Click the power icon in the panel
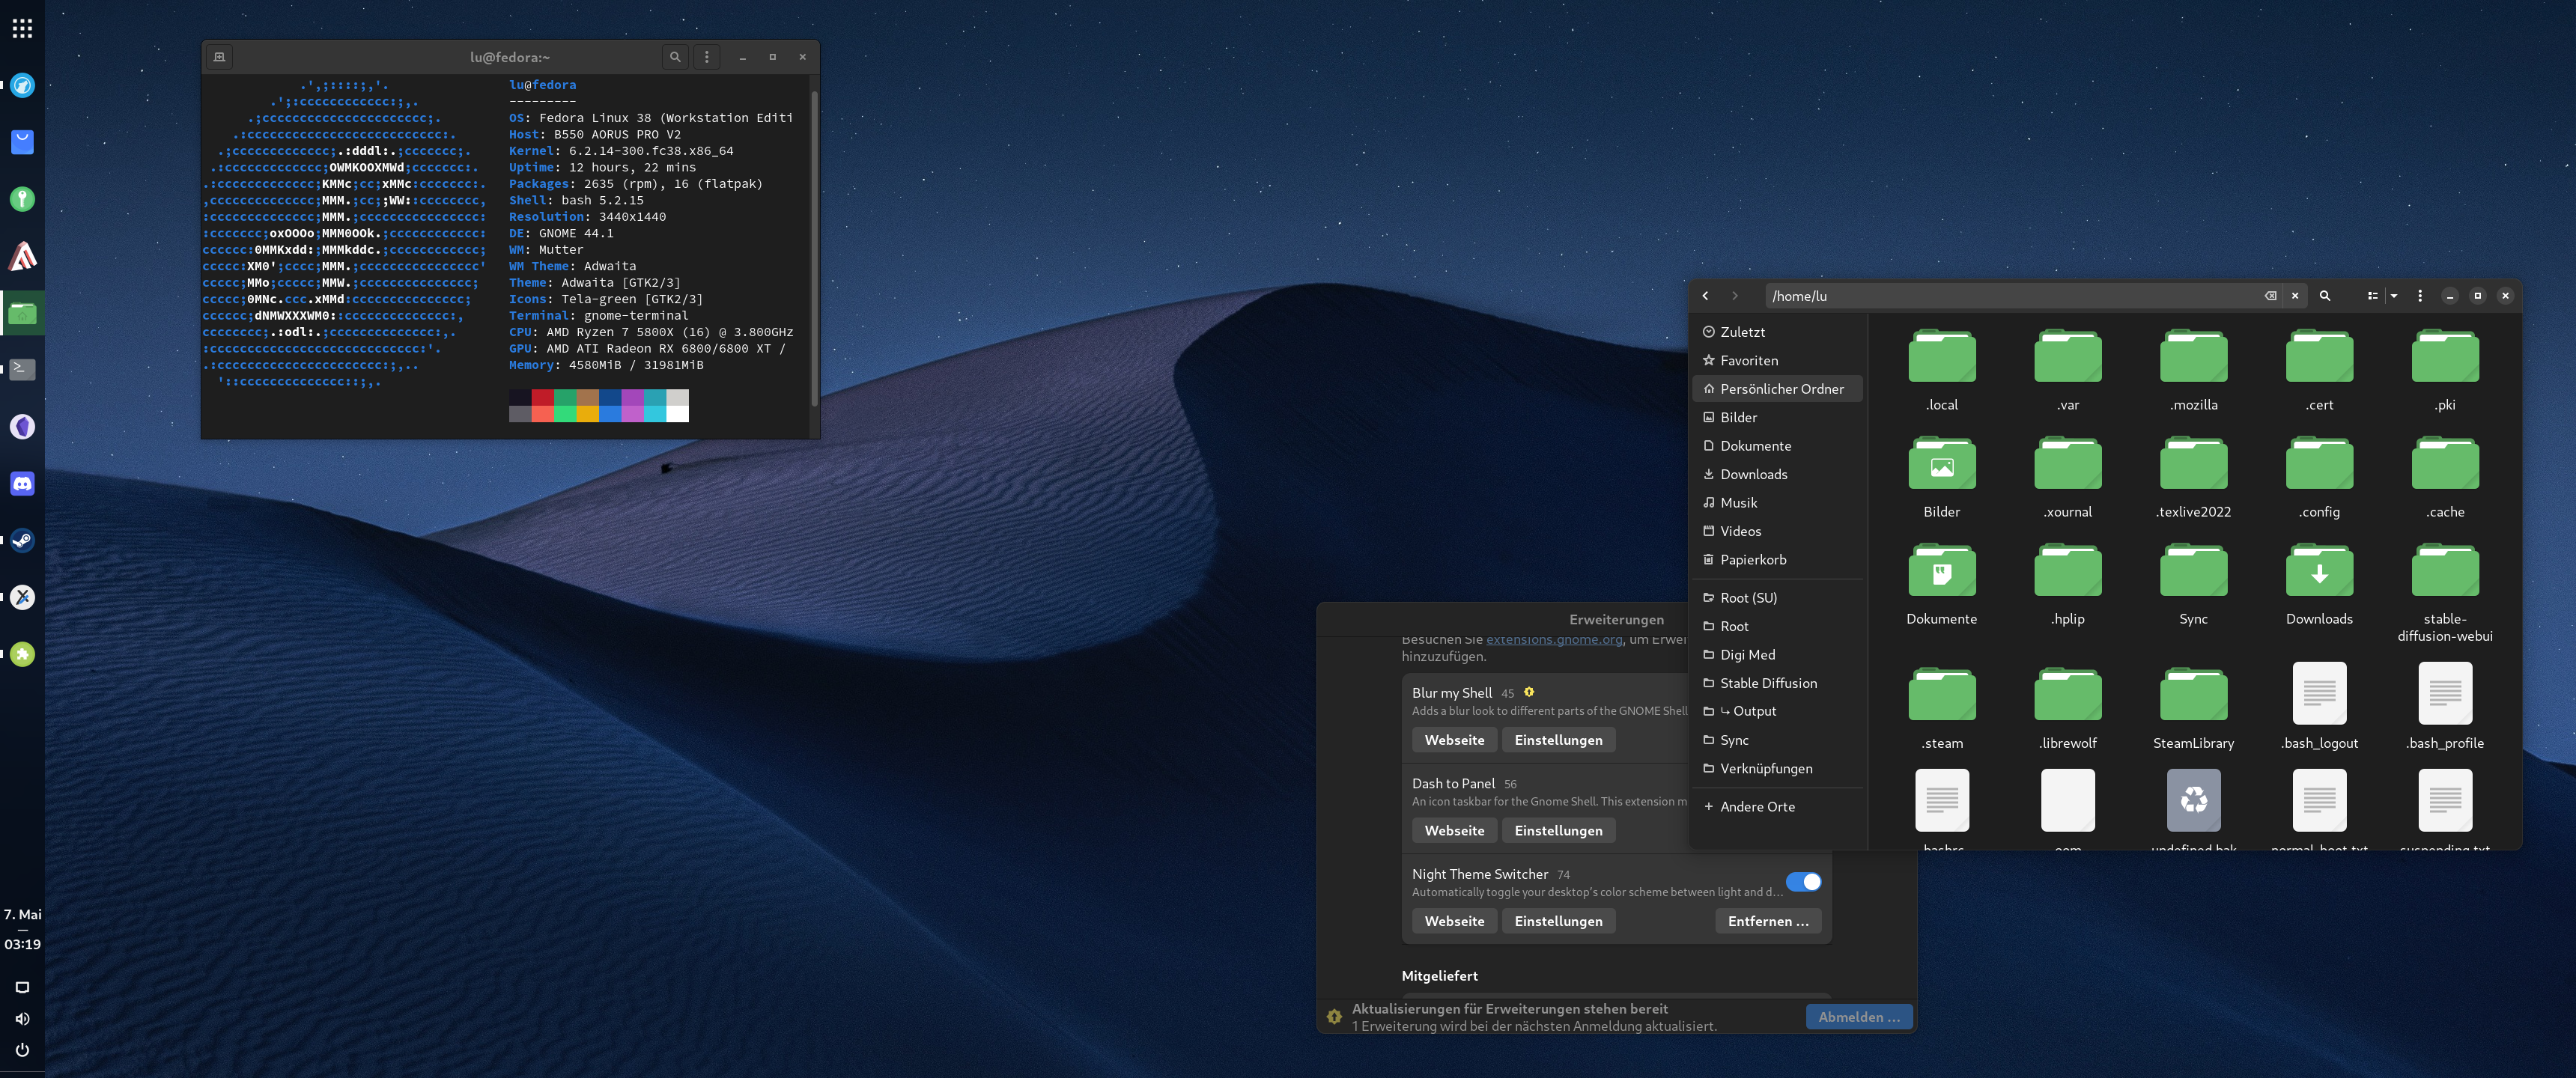Screen dimensions: 2576x1078 click(22, 1050)
